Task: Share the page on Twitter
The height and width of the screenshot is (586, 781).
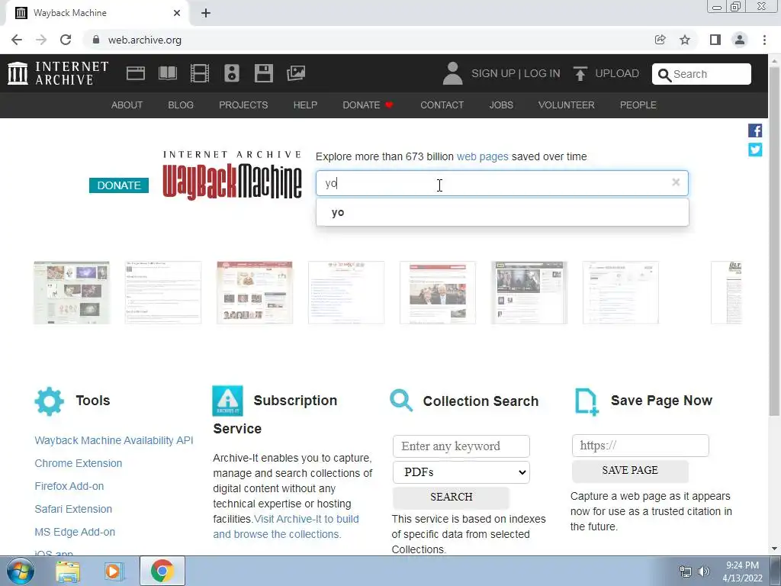Action: (x=755, y=150)
